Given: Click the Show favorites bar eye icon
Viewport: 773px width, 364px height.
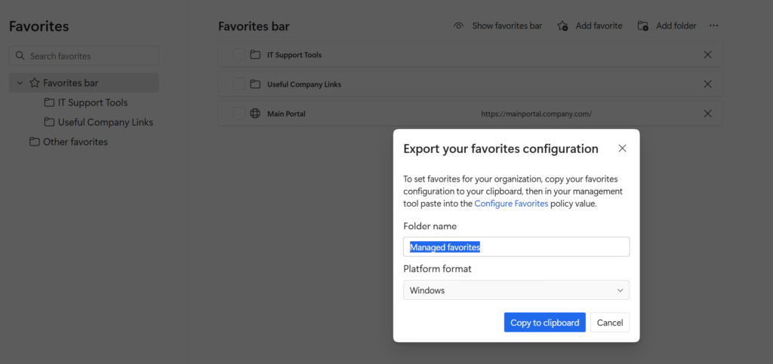Looking at the screenshot, I should [x=458, y=26].
